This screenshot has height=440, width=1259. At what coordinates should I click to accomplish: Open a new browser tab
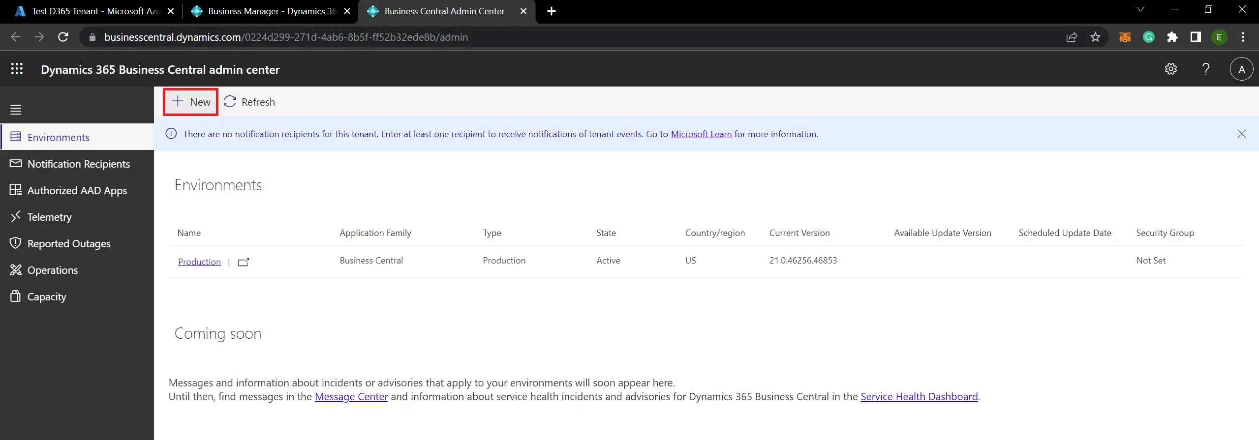[552, 11]
